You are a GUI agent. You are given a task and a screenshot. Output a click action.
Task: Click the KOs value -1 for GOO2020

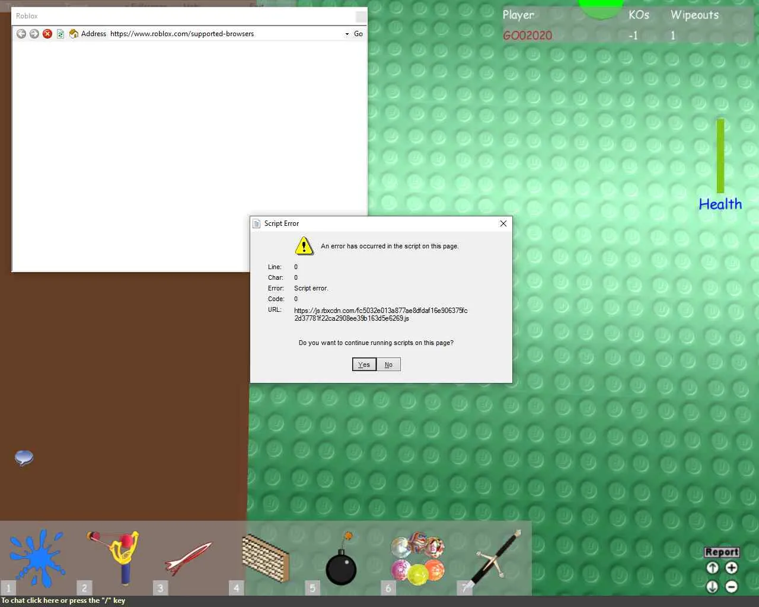point(633,36)
